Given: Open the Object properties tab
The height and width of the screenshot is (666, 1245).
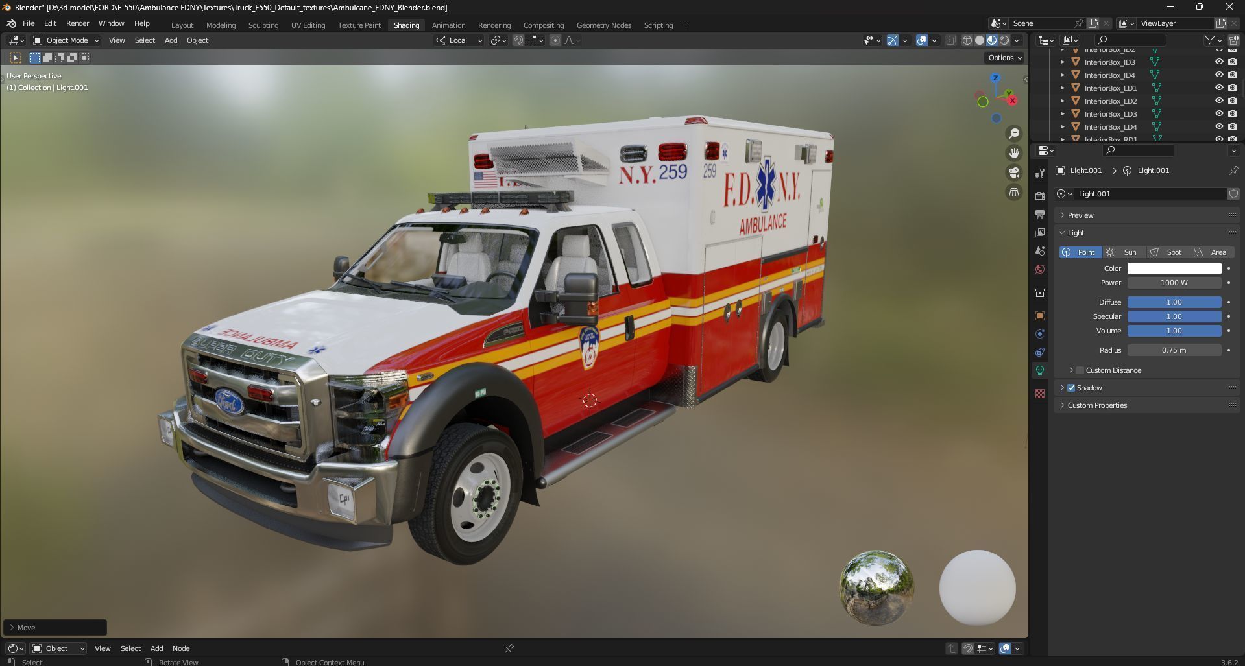Looking at the screenshot, I should [1040, 316].
